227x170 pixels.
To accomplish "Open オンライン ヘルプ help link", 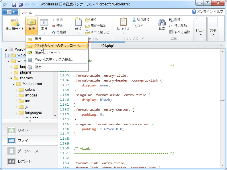I will 208,11.
